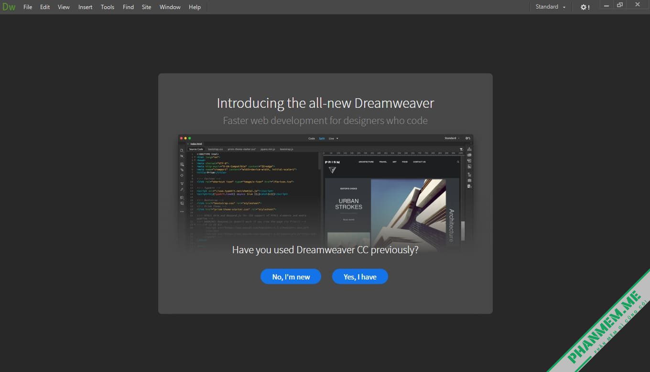Screen dimensions: 650x372
Task: Expand the Standard workspace dropdown
Action: click(x=551, y=7)
